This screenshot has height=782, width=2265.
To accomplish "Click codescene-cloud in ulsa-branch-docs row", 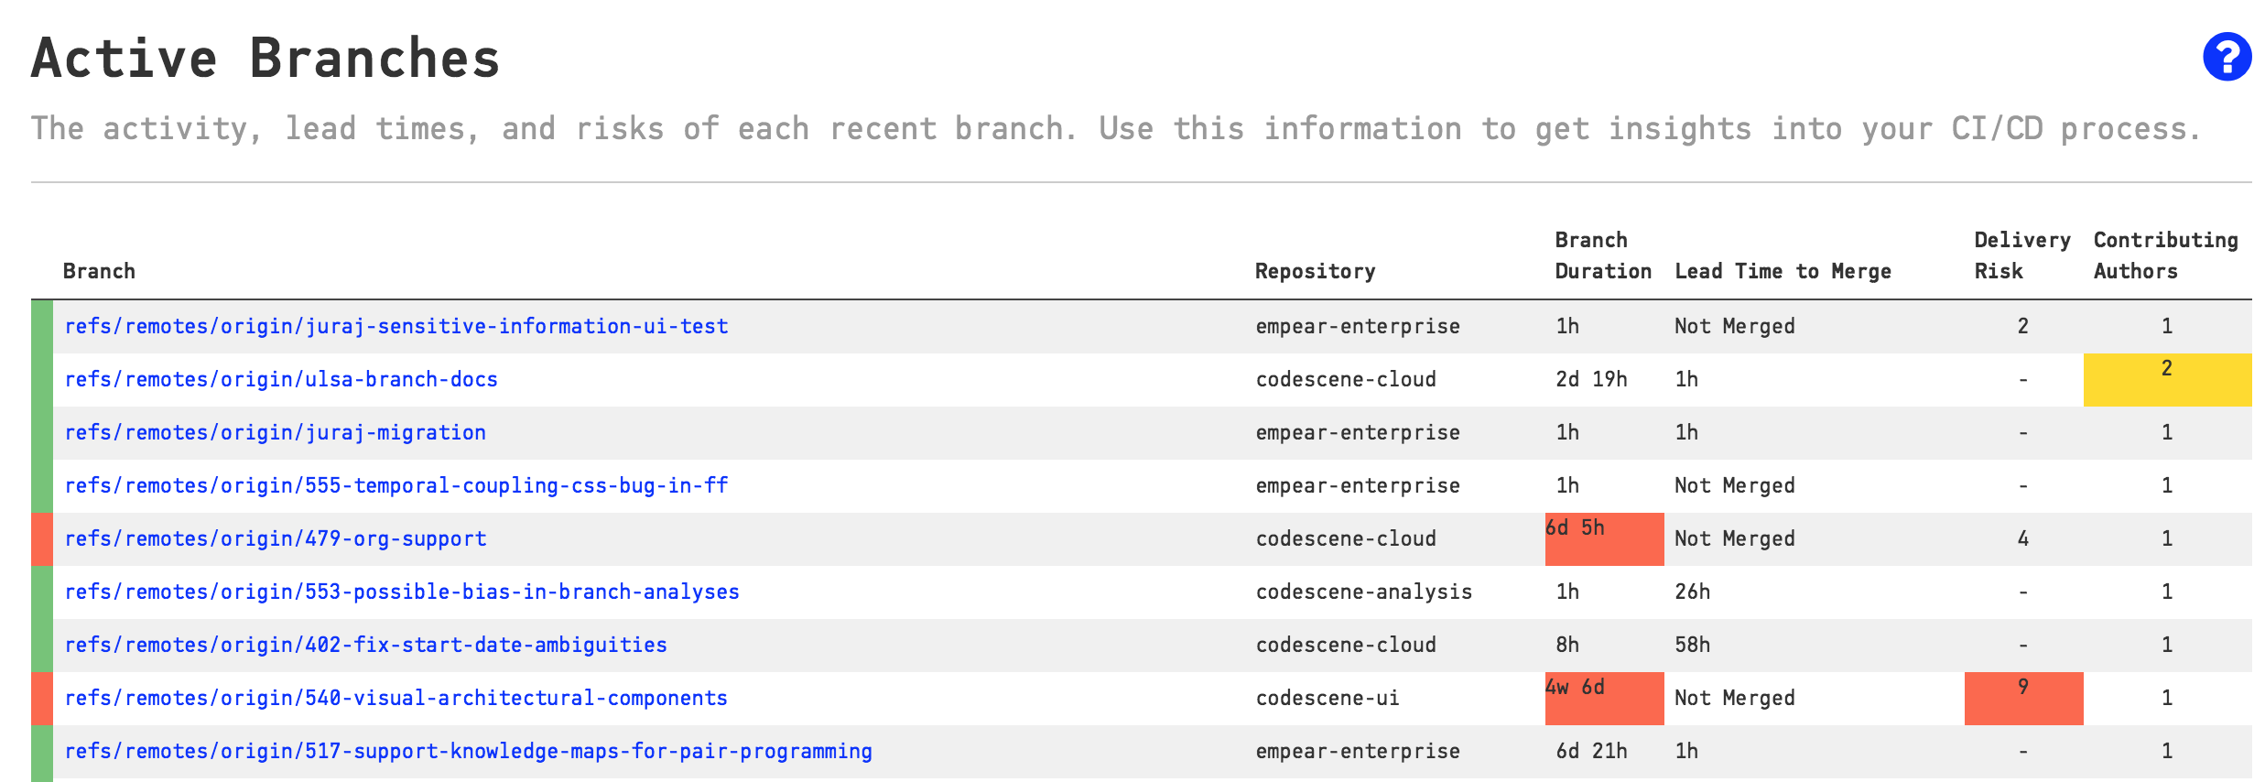I will [1346, 379].
